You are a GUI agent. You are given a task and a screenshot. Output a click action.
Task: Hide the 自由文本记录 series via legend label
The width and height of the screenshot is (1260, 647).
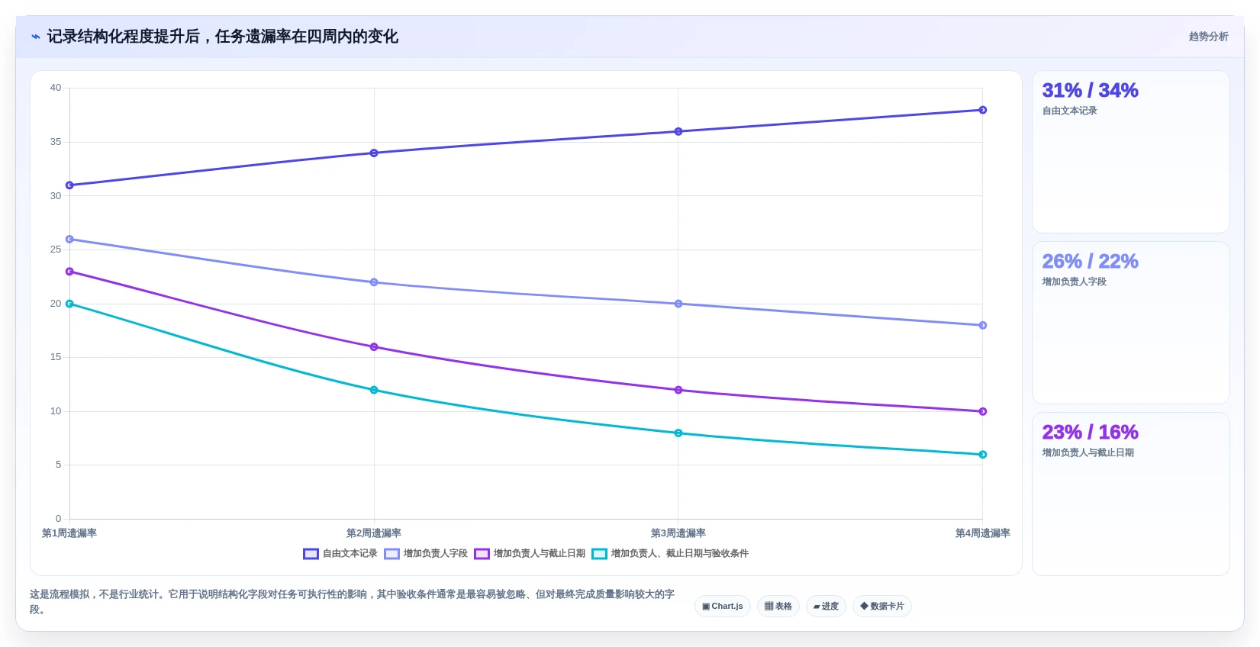350,554
